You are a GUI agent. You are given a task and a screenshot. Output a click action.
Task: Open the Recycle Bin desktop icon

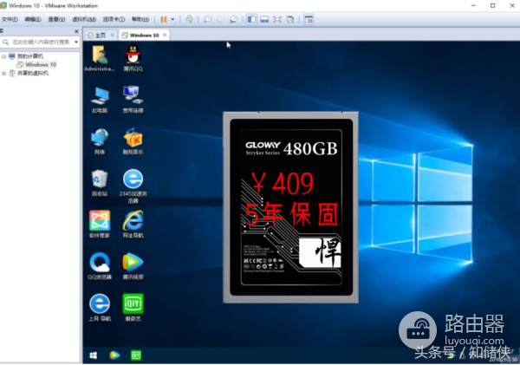pos(100,180)
